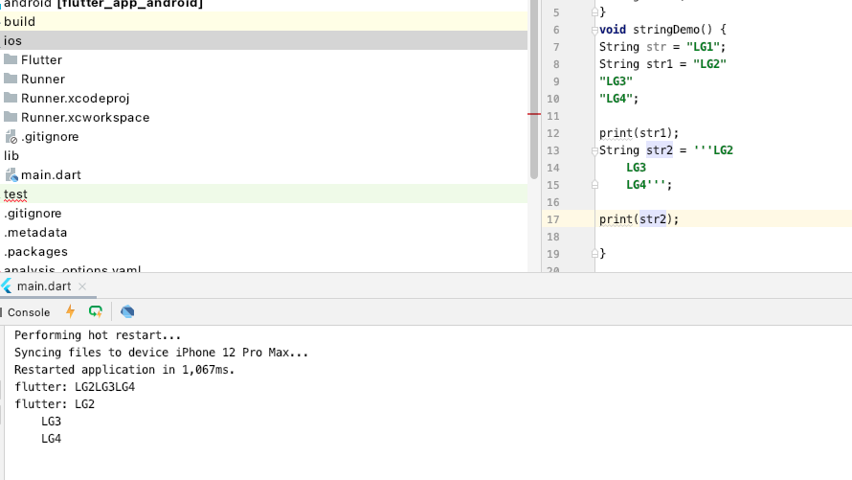Collapse the fold marker on line 13
Viewport: 852px width, 480px height.
[595, 150]
